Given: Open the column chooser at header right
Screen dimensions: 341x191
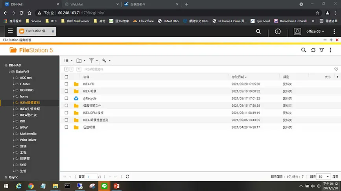Looking at the screenshot, I should point(337,77).
